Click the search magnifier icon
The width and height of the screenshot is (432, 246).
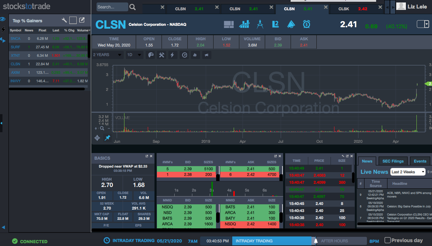click(133, 7)
